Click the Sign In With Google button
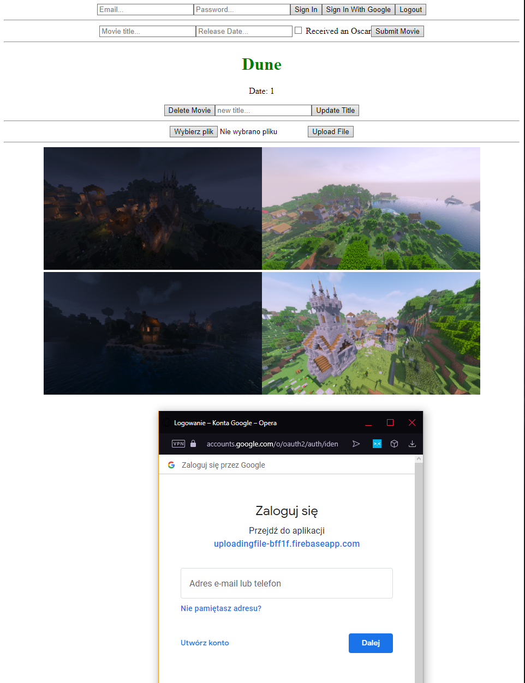 tap(358, 9)
